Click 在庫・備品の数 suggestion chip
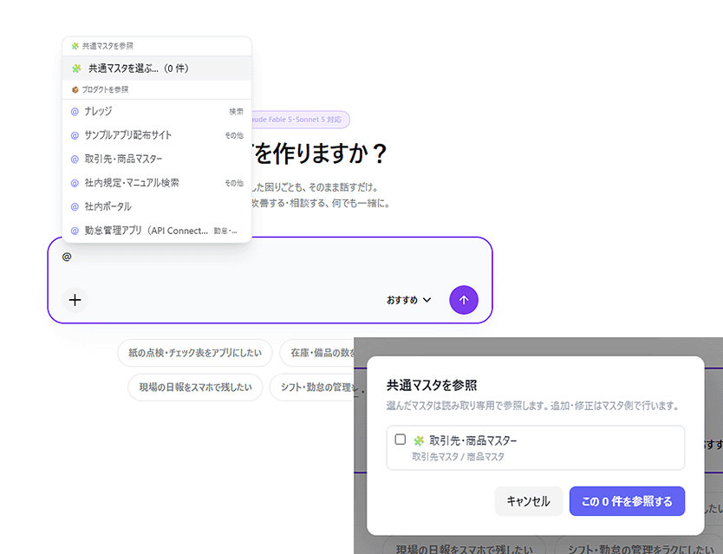 click(317, 353)
